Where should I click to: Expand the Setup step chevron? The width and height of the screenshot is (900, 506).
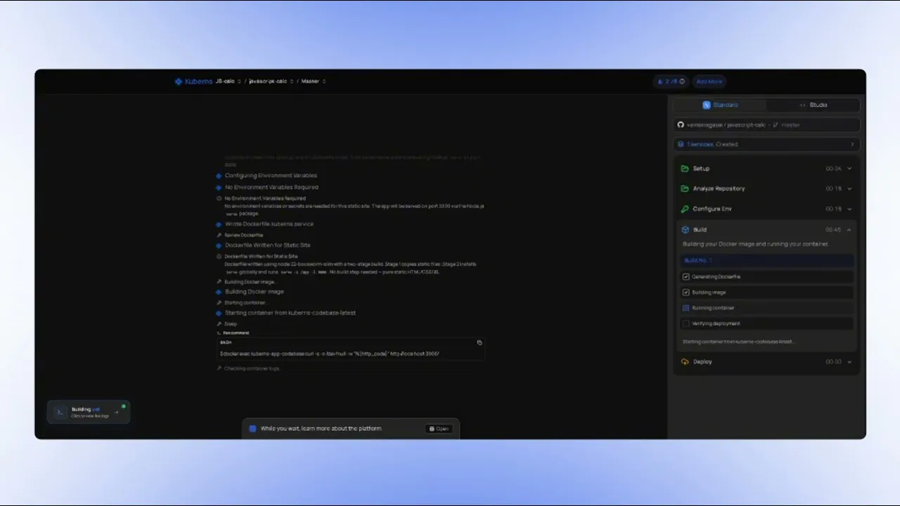849,169
